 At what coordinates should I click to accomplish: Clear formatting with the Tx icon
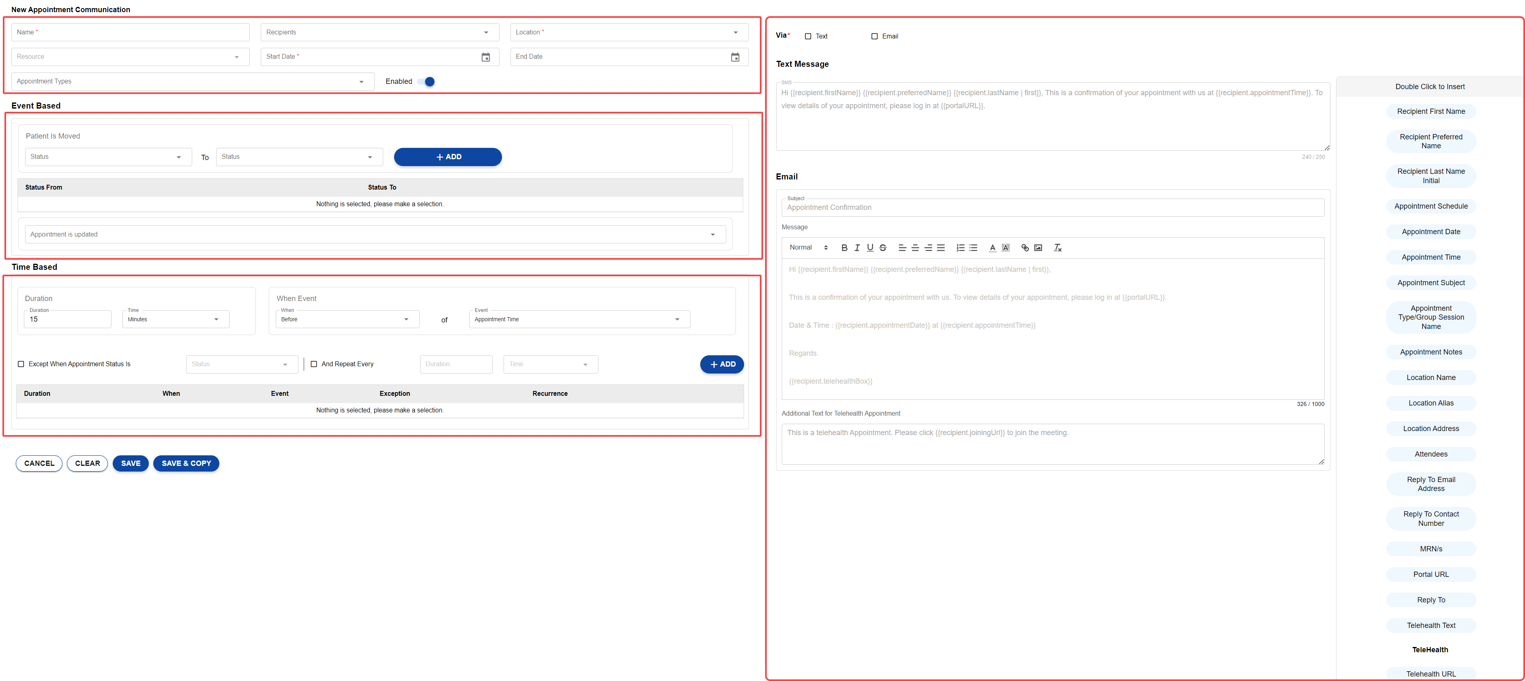(1057, 248)
